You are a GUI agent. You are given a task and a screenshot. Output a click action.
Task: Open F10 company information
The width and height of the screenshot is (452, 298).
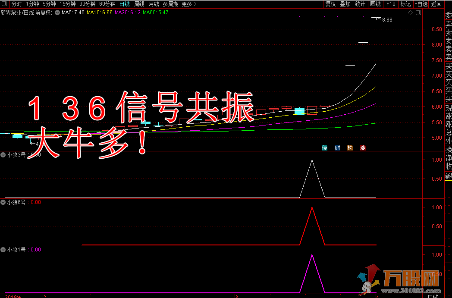click(391, 4)
